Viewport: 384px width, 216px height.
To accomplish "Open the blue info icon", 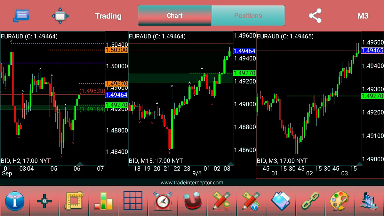I will [14, 201].
